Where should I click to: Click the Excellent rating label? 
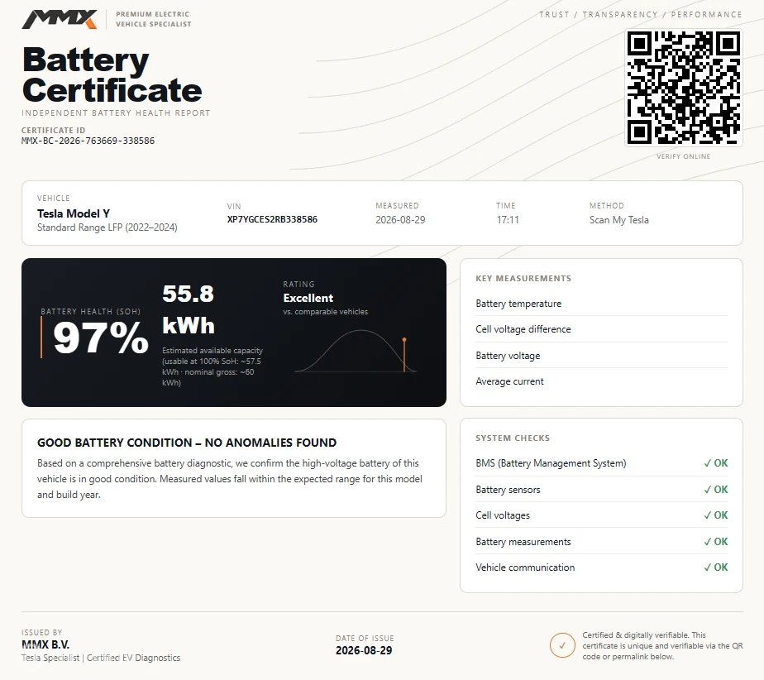click(308, 298)
